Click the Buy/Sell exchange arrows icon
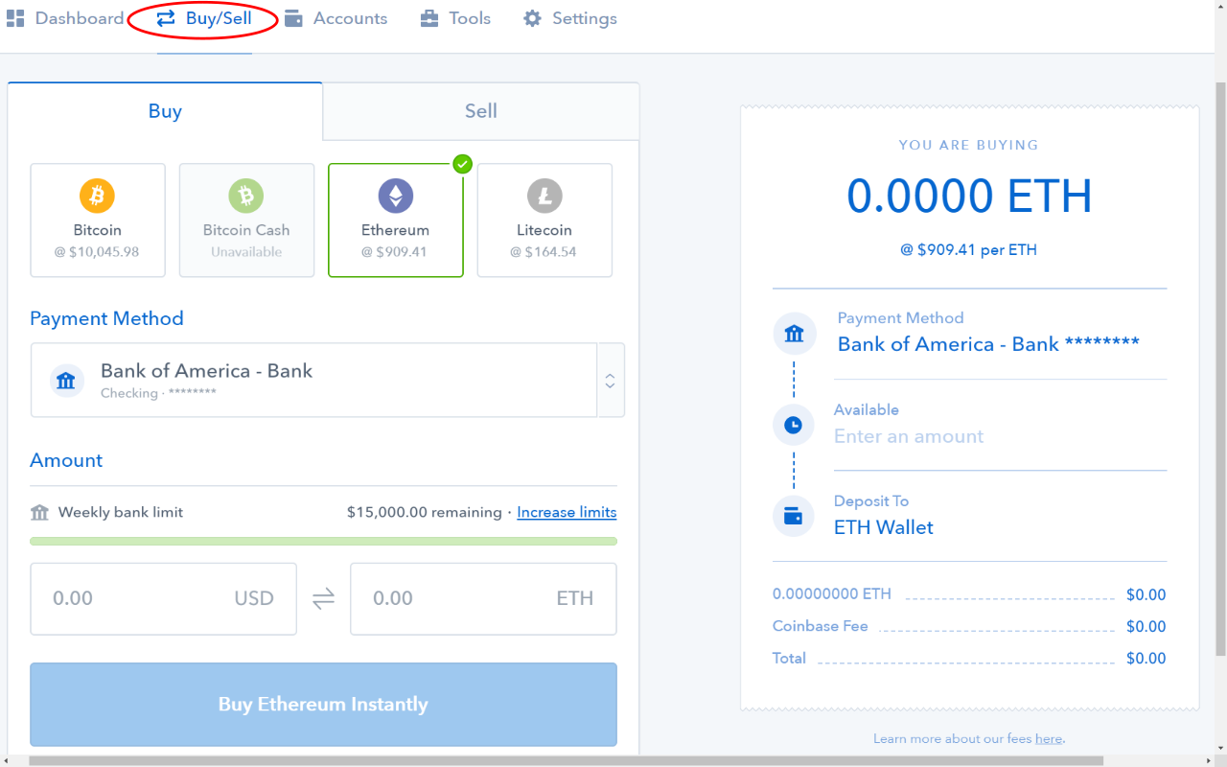The image size is (1227, 767). [164, 17]
